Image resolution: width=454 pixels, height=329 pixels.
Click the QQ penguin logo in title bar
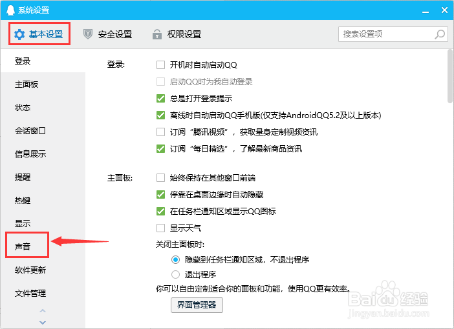(x=10, y=10)
